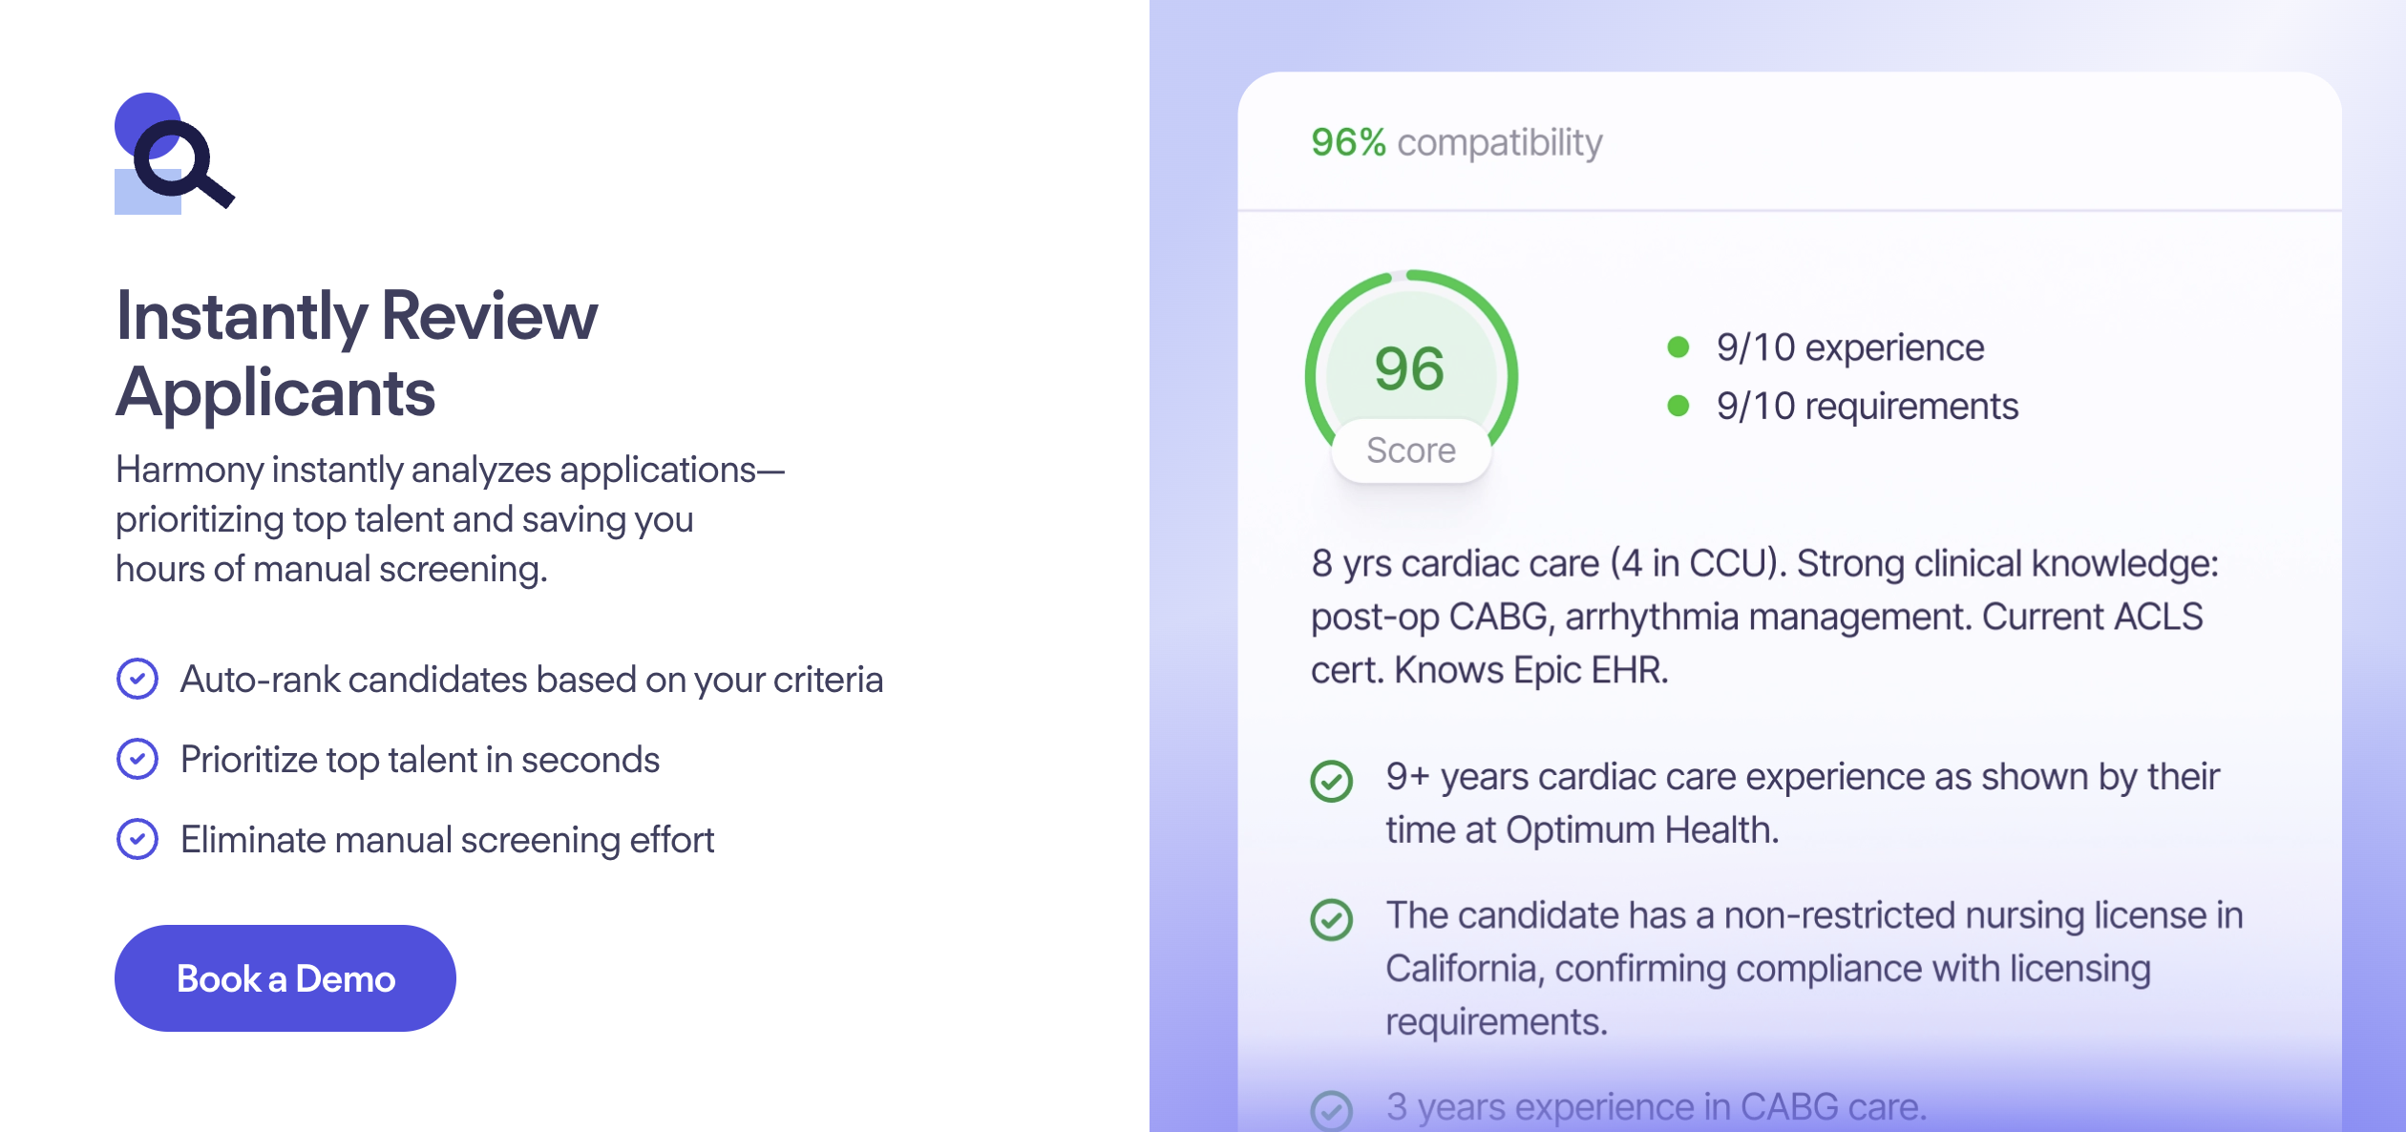The width and height of the screenshot is (2406, 1132).
Task: Click the checkmark beside Prioritize top talent
Action: point(137,759)
